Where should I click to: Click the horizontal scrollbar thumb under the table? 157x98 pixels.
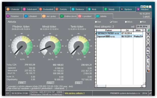(x=102, y=86)
